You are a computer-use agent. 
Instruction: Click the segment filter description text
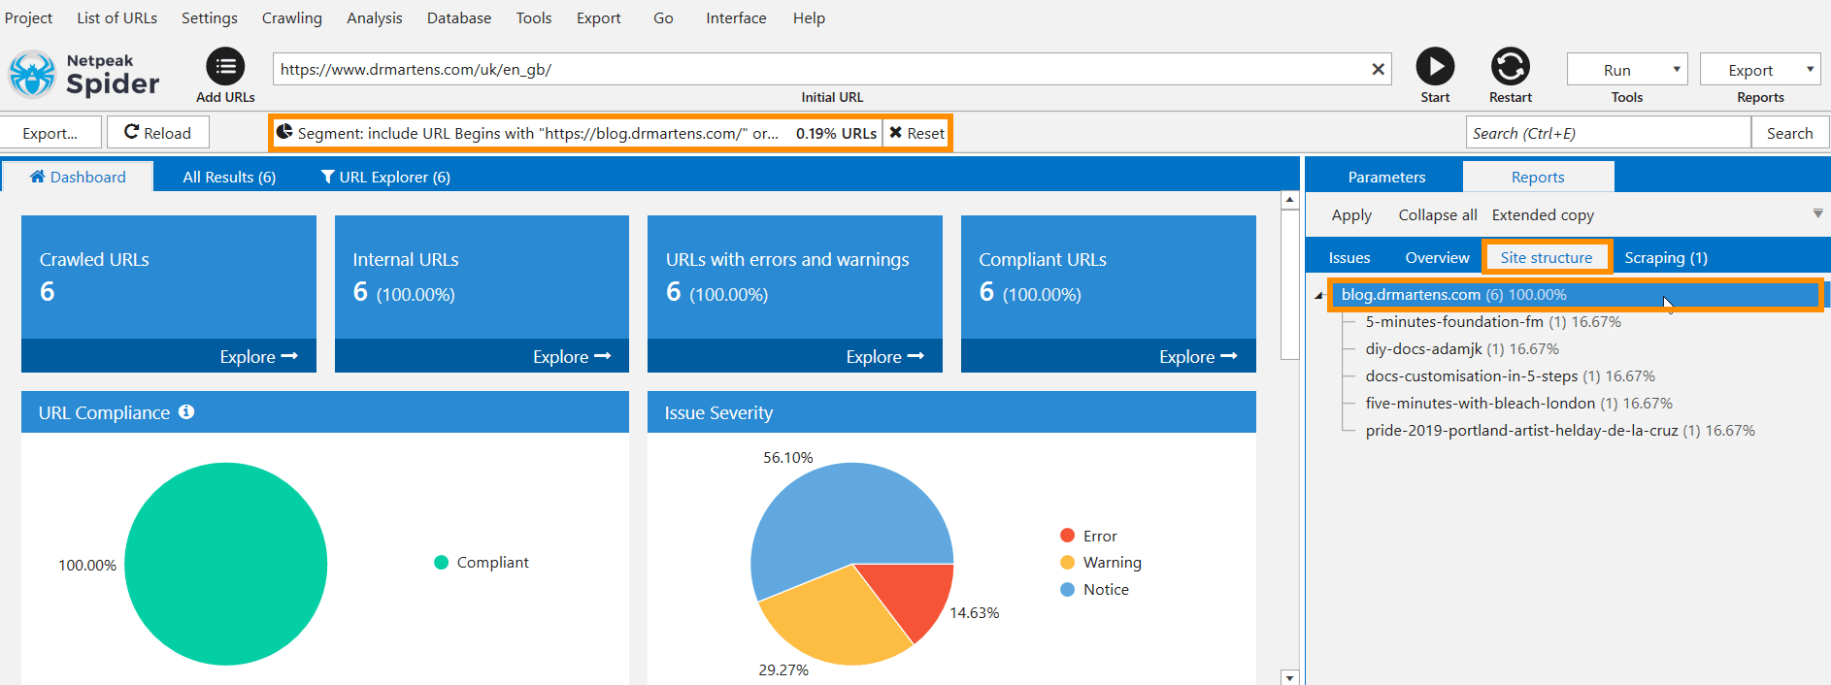pos(538,133)
